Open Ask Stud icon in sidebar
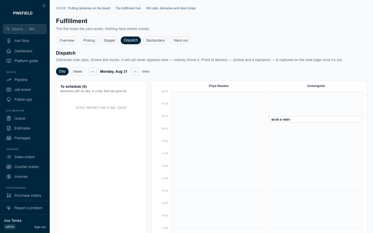 [9, 41]
